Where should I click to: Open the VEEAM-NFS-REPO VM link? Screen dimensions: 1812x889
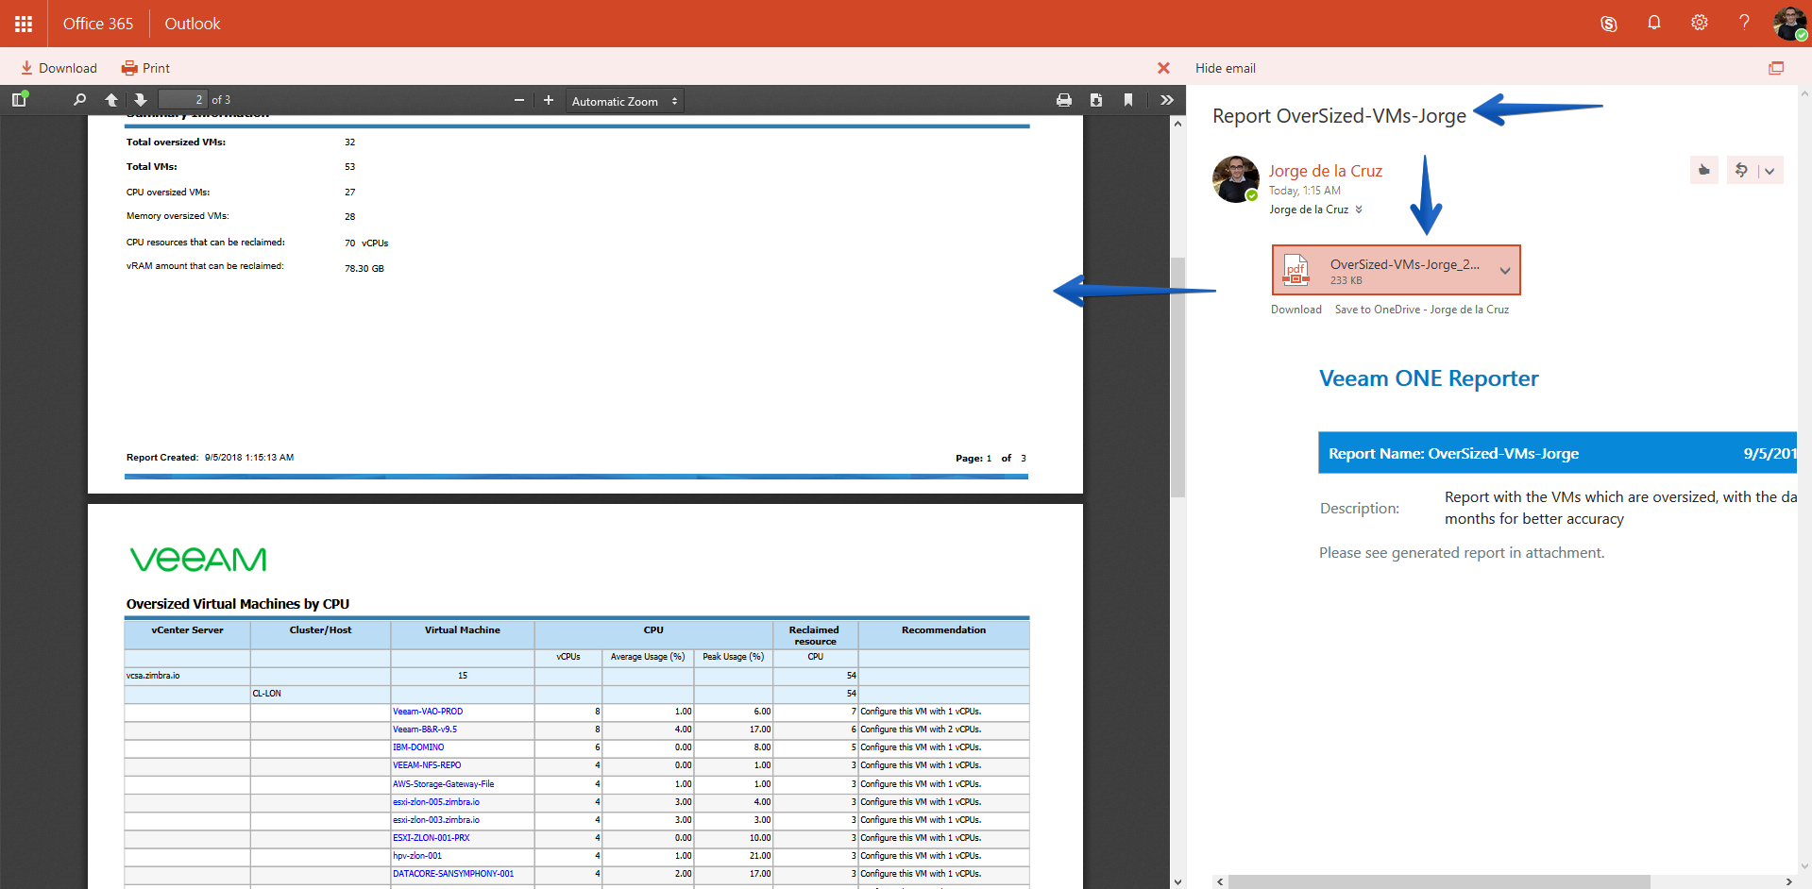point(427,765)
